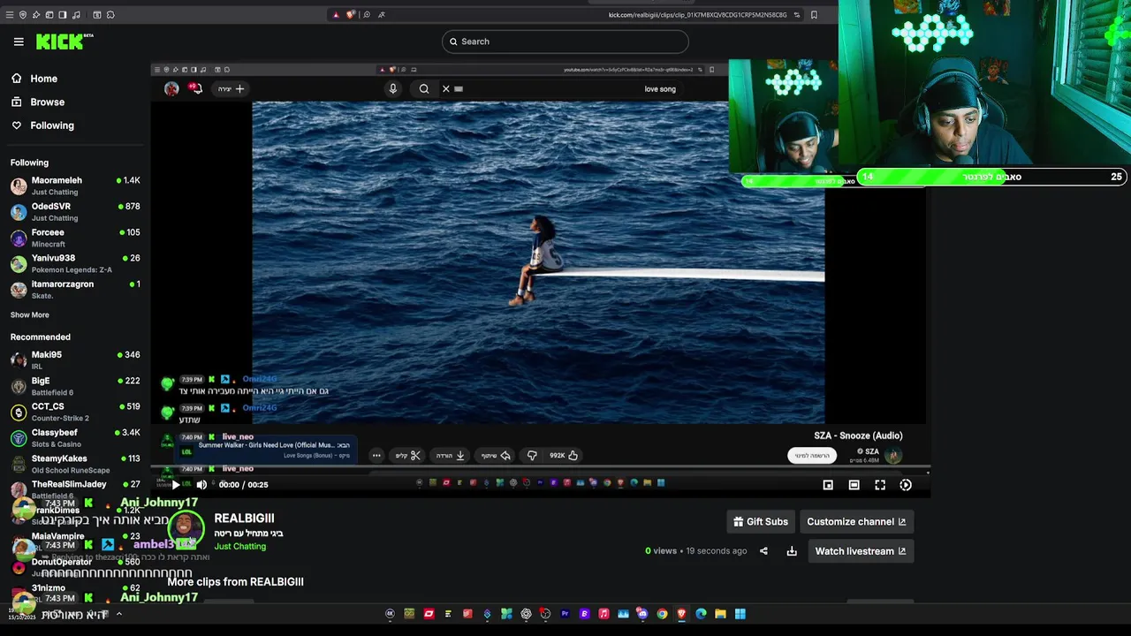
Task: Click the YouTube search magnifier icon
Action: pyautogui.click(x=424, y=88)
